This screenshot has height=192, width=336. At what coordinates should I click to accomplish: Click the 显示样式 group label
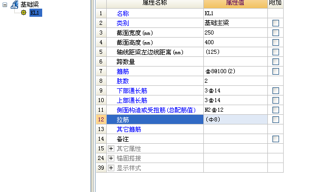tap(129, 168)
